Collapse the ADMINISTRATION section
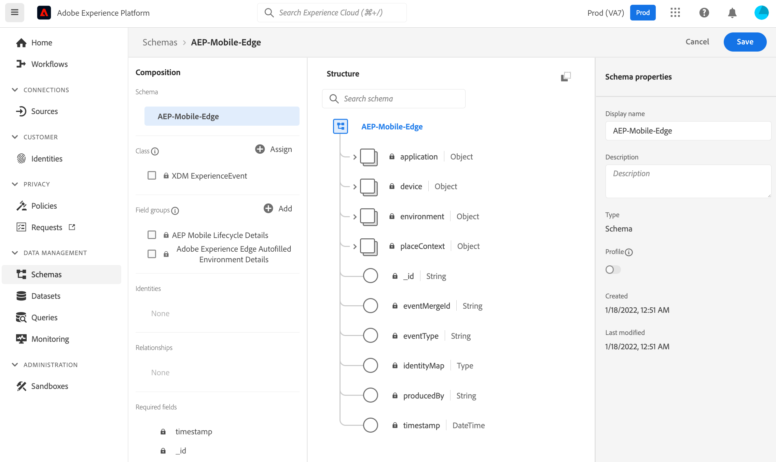Viewport: 776px width, 462px height. point(15,365)
